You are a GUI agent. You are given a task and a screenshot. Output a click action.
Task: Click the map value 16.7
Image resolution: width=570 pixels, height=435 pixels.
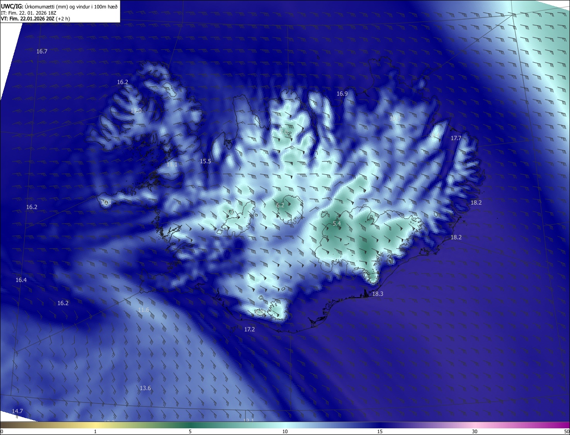(42, 52)
